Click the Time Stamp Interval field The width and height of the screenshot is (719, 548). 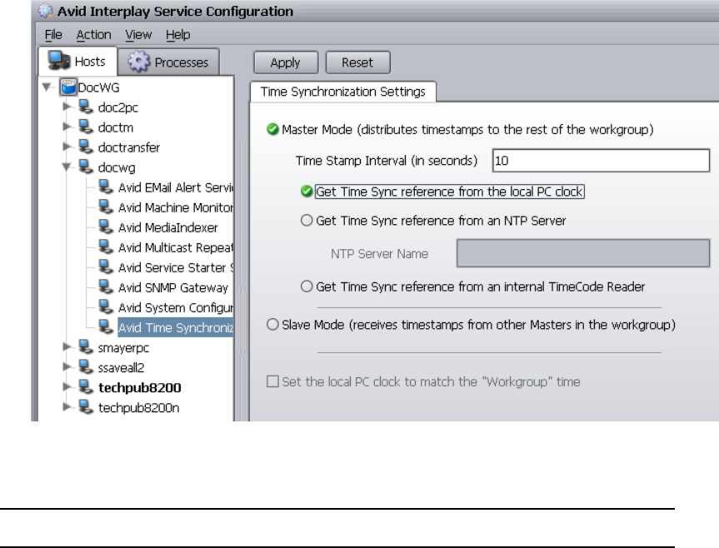coord(601,161)
